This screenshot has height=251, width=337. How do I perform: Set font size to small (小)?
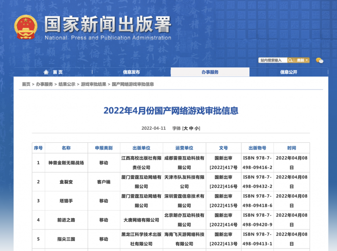coord(196,128)
